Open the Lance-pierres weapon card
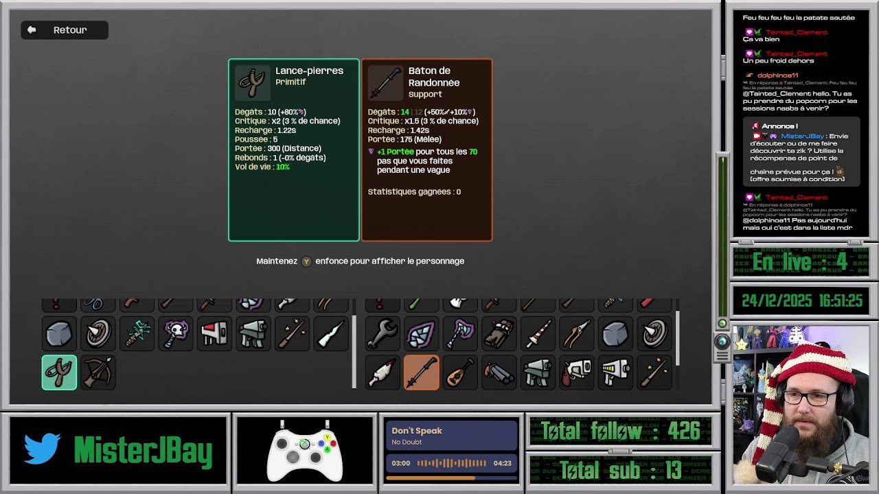 pos(294,150)
